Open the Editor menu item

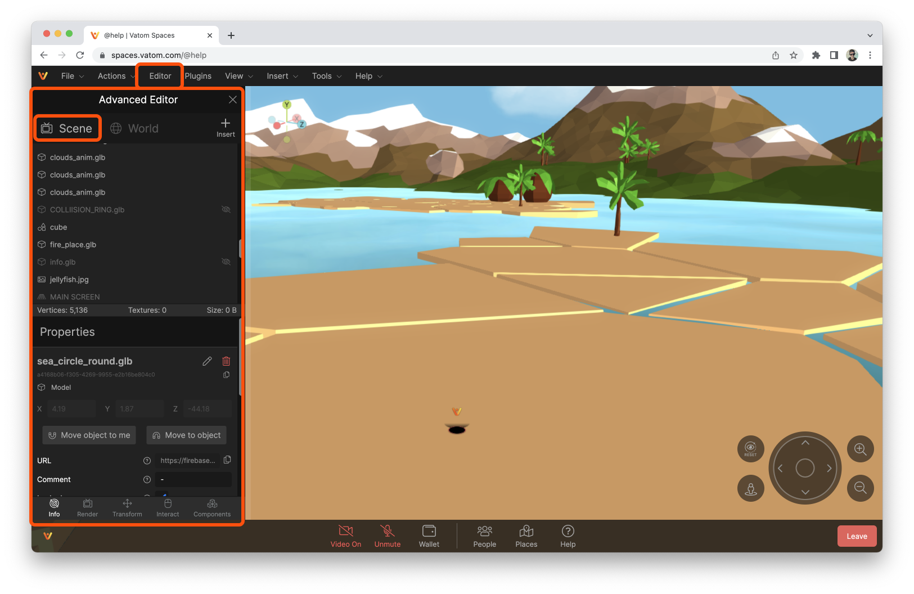[160, 76]
